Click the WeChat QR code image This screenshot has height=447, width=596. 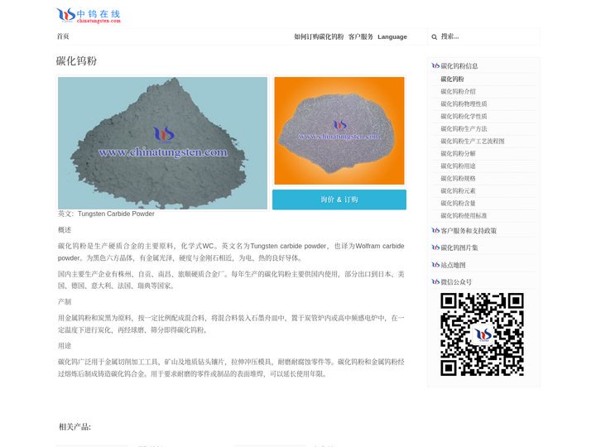pyautogui.click(x=482, y=334)
